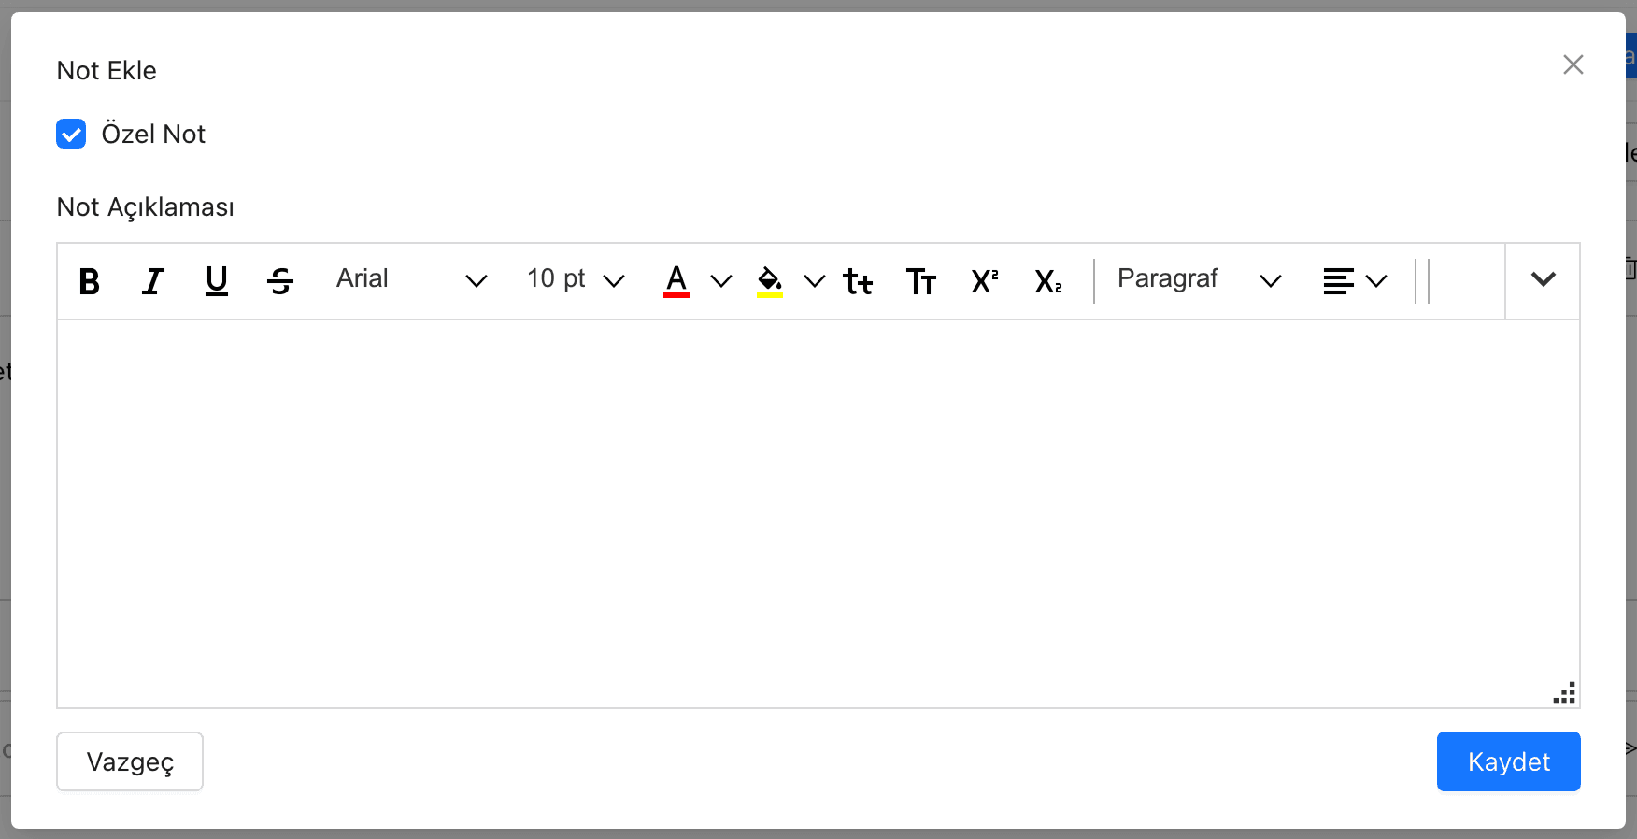The image size is (1637, 839).
Task: Expand the toolbar overflow chevron
Action: click(1544, 279)
